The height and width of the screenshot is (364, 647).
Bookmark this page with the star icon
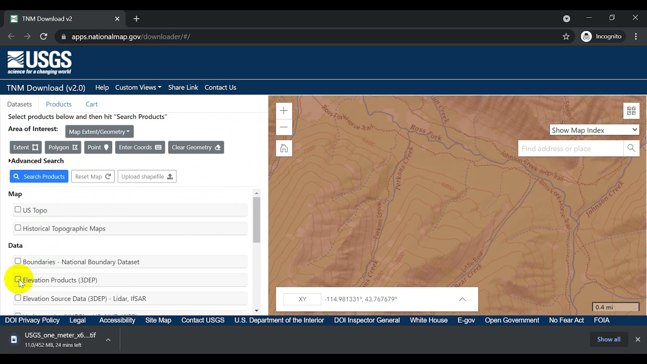566,36
